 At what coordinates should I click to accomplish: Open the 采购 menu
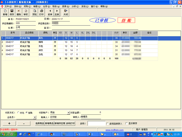point(27,6)
